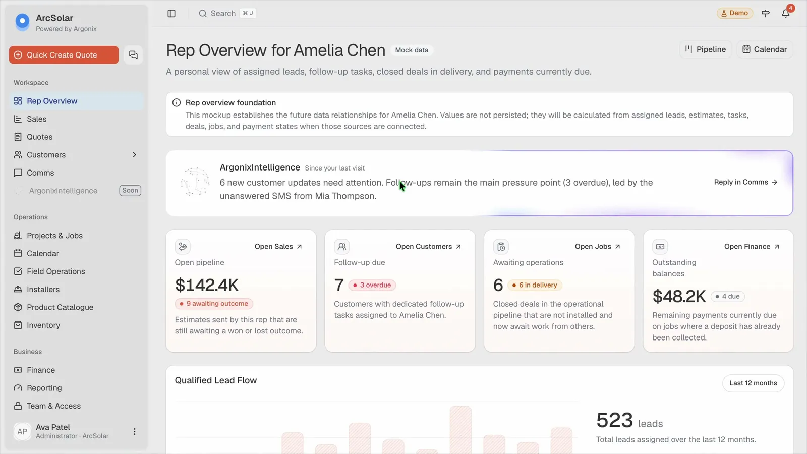The width and height of the screenshot is (807, 454).
Task: Open the notifications bell
Action: click(x=786, y=14)
